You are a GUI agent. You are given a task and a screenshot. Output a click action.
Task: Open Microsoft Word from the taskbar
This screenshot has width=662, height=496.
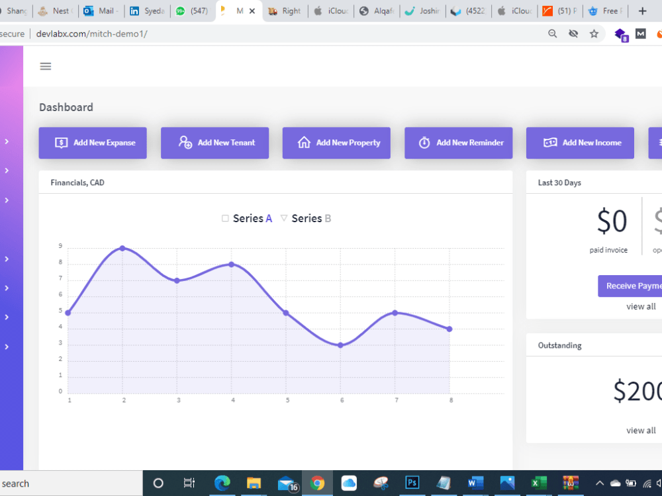(x=475, y=483)
